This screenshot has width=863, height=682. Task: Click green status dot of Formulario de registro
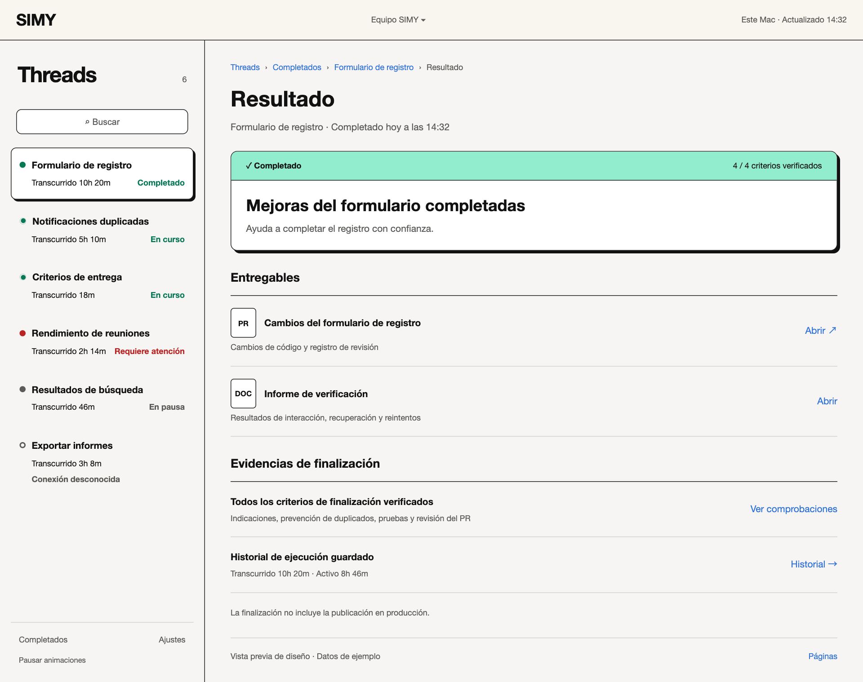pos(22,165)
